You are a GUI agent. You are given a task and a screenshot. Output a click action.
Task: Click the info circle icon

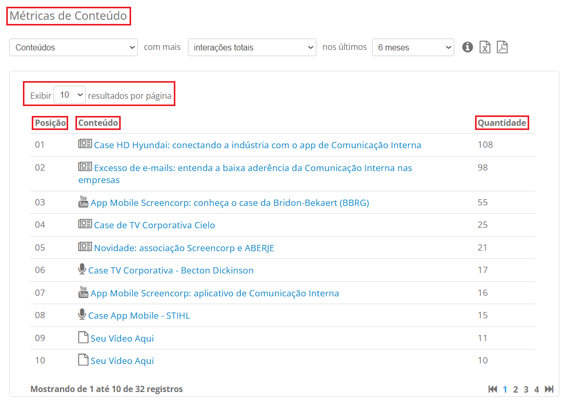467,47
